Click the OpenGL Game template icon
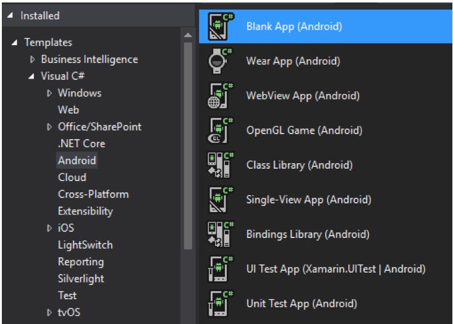 click(221, 130)
